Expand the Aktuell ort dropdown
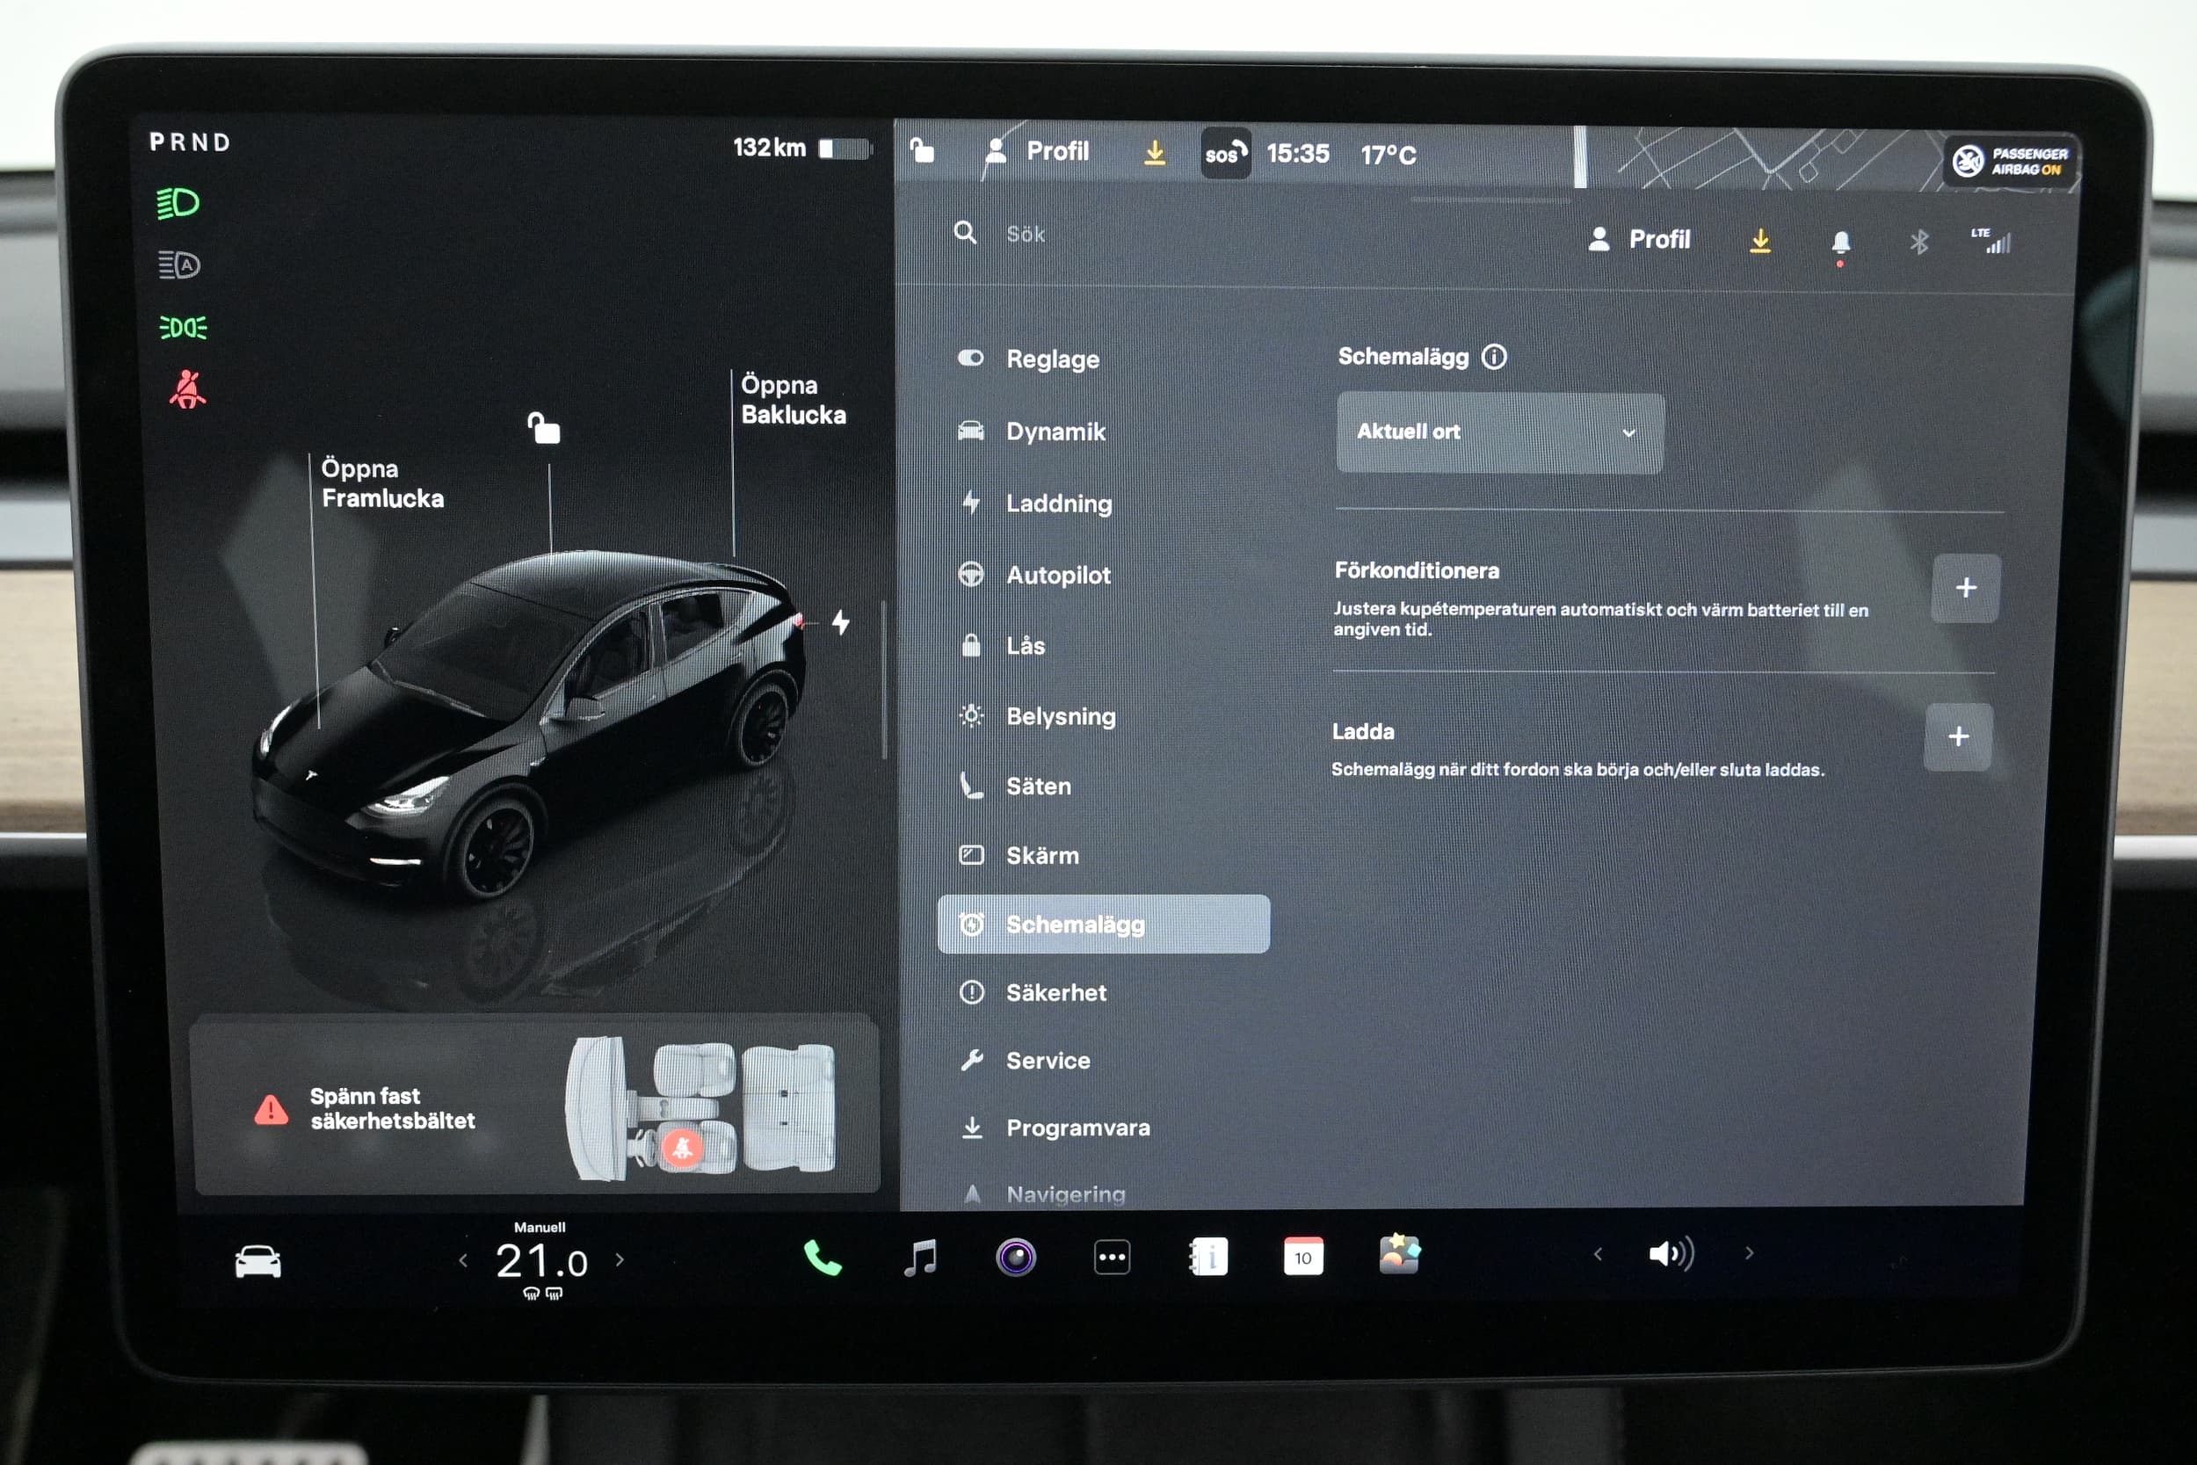Screen dimensions: 2197x1465 1499,432
